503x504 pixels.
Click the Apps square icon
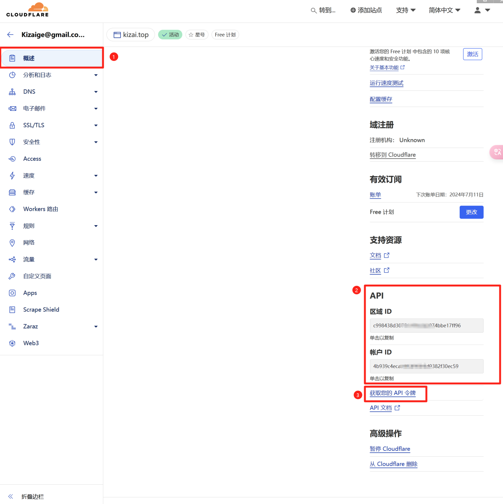(12, 293)
